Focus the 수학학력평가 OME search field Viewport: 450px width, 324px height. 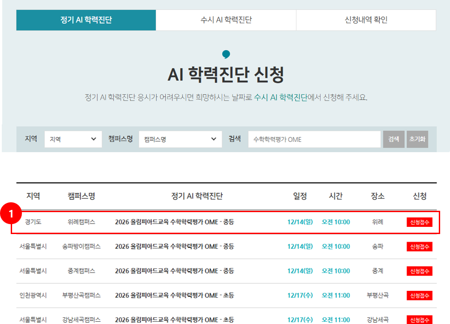(314, 139)
